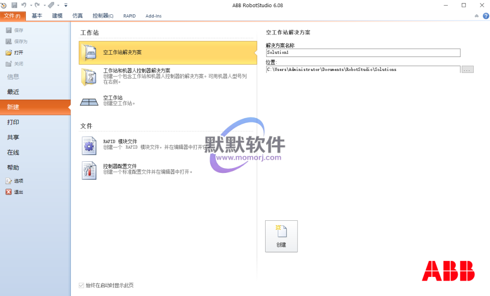Collapse the ribbon using the small arrow

(x=477, y=16)
